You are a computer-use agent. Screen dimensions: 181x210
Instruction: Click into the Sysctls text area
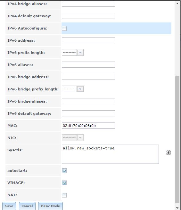[x=110, y=154]
